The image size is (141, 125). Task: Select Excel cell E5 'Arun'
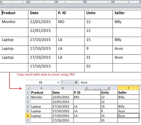click(129, 111)
